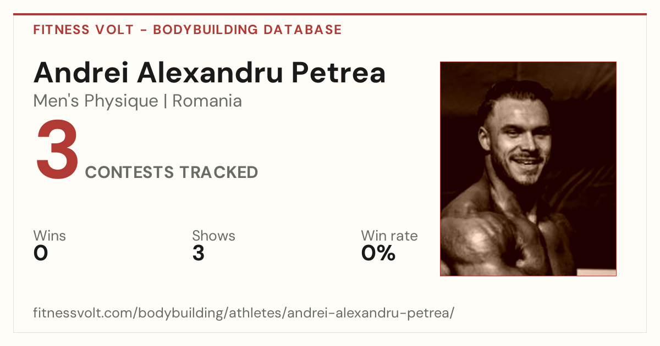Click the word Database in the header
Image resolution: width=660 pixels, height=346 pixels.
click(x=302, y=30)
